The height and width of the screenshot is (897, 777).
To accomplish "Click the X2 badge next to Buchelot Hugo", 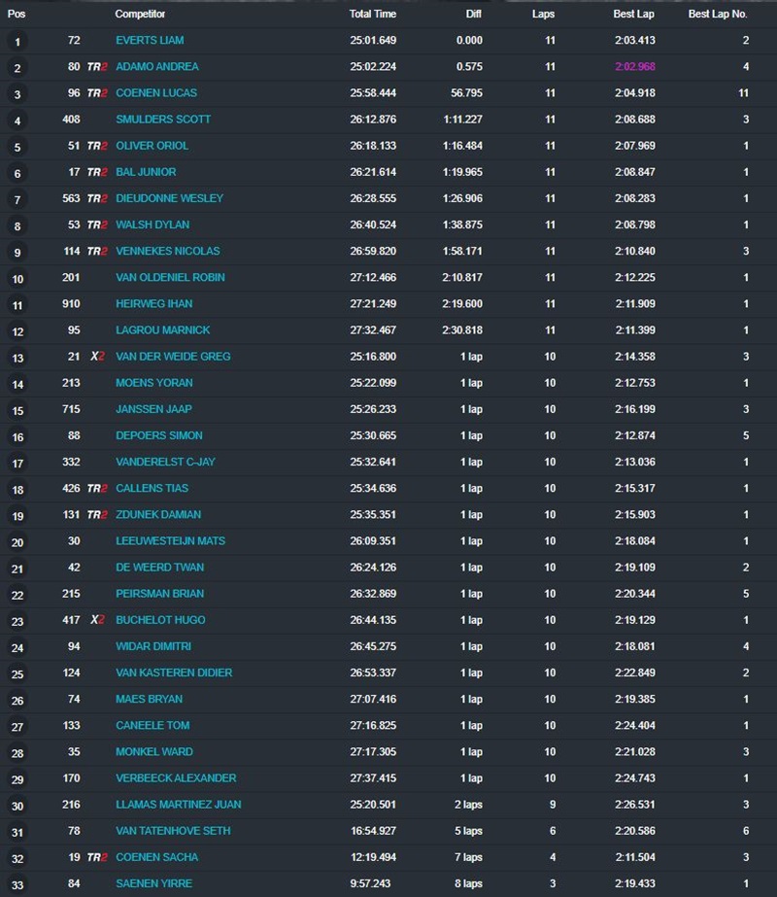I will (x=97, y=620).
